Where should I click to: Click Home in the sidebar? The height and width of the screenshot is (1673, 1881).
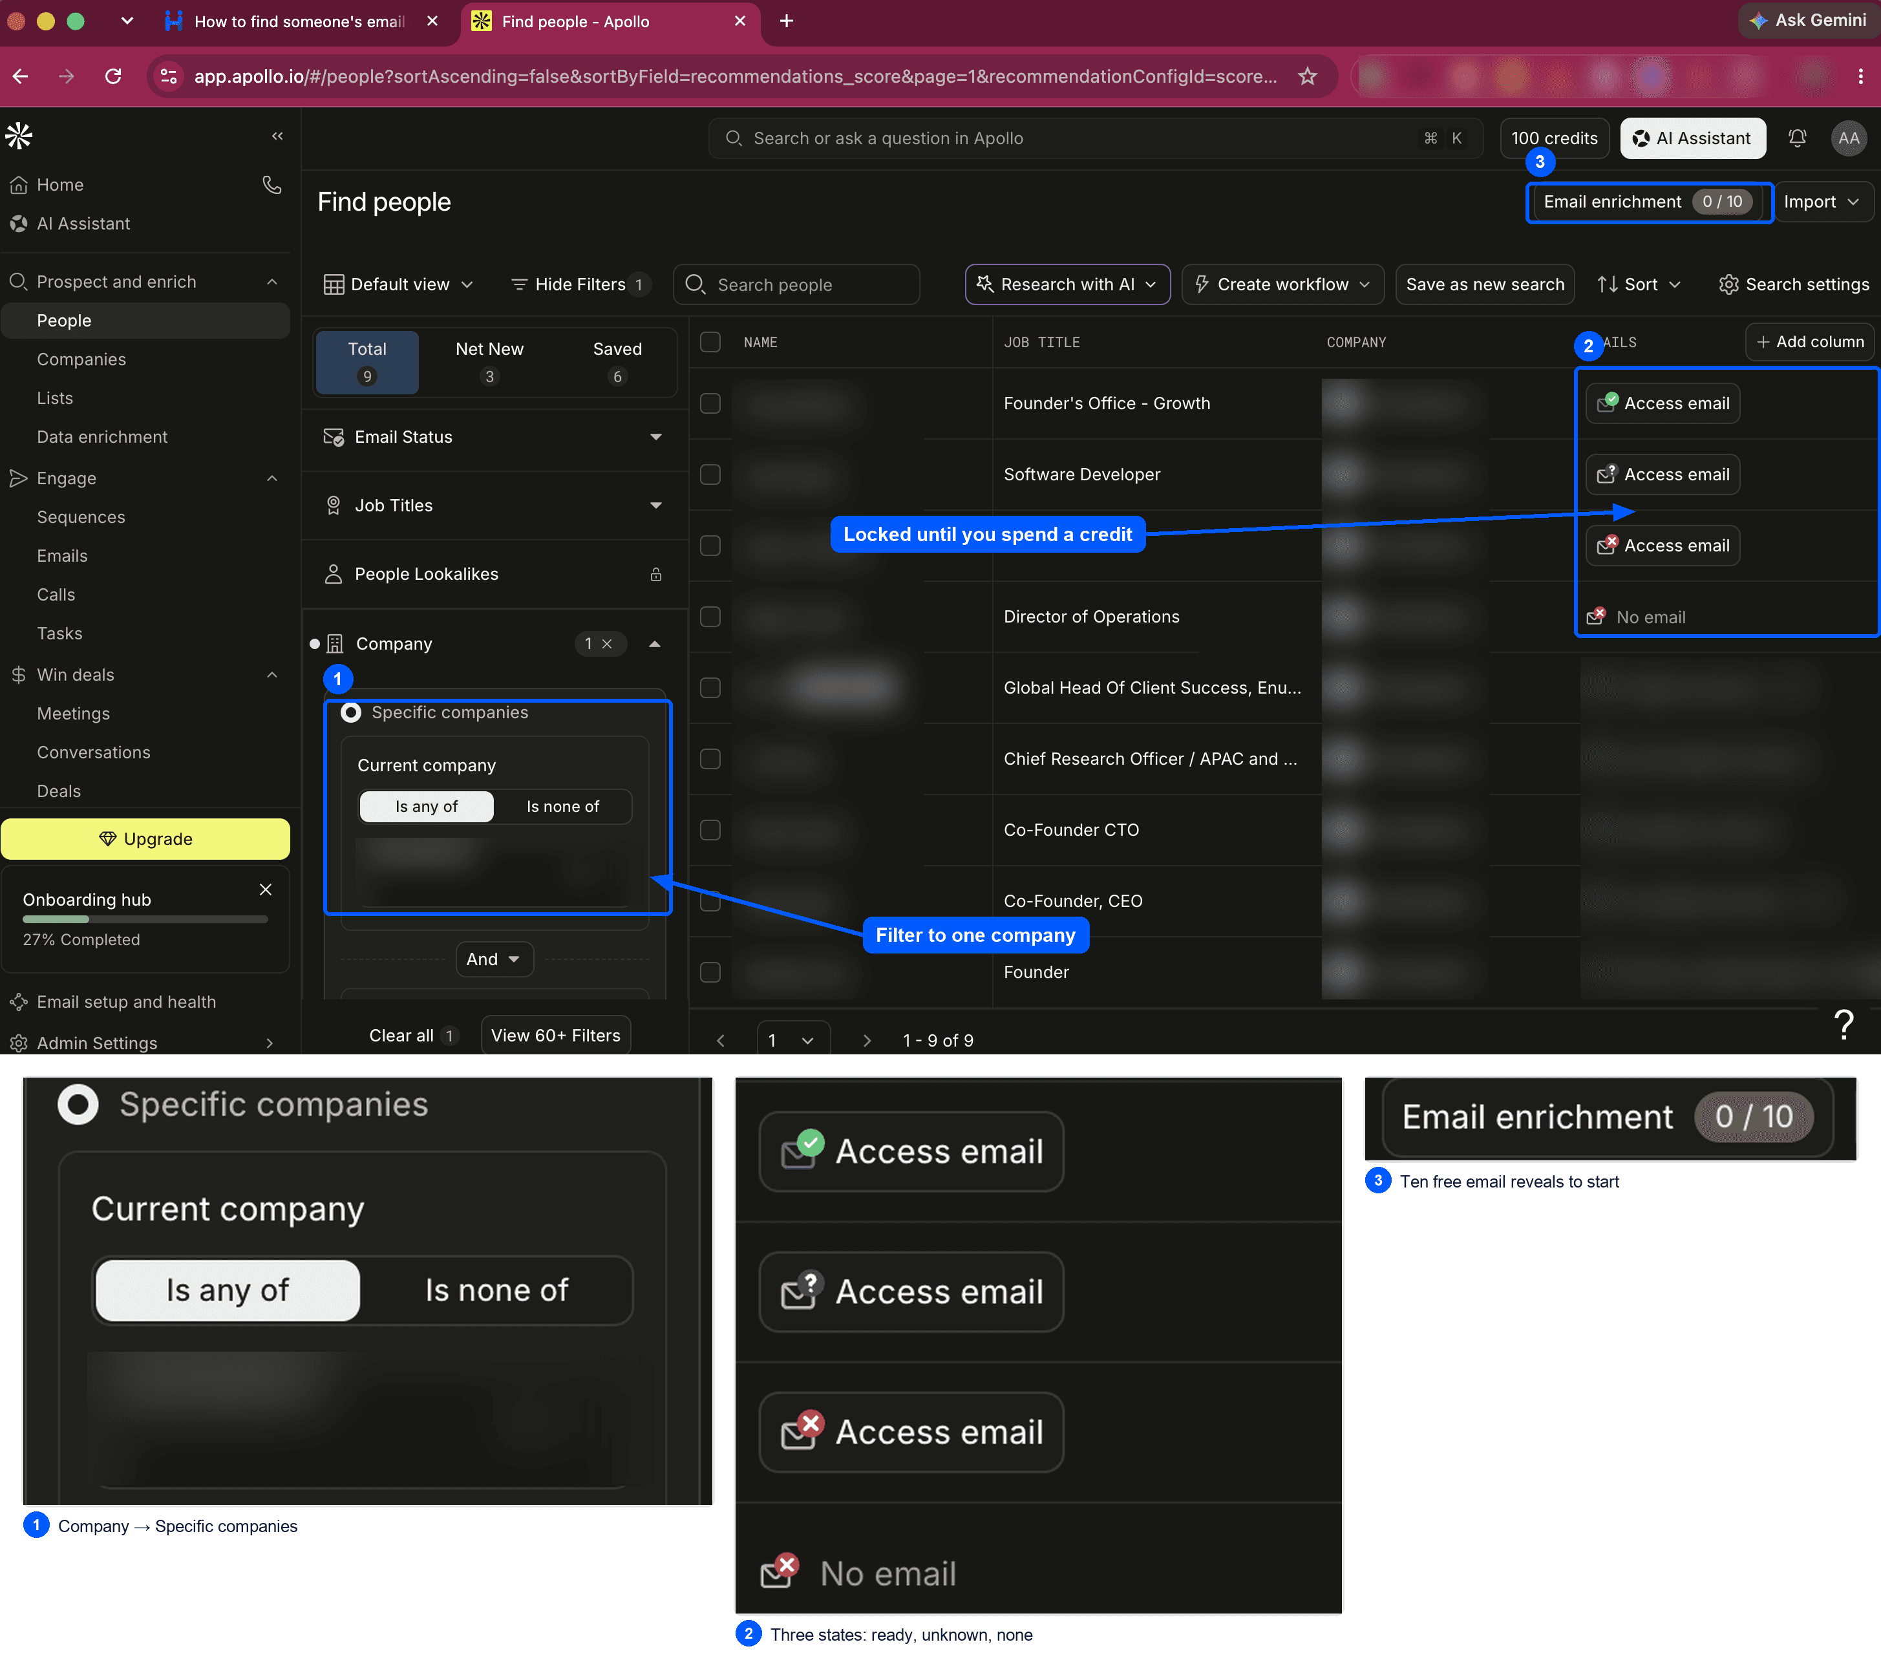pyautogui.click(x=60, y=185)
